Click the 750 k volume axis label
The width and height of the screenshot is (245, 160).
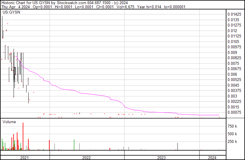(232, 126)
